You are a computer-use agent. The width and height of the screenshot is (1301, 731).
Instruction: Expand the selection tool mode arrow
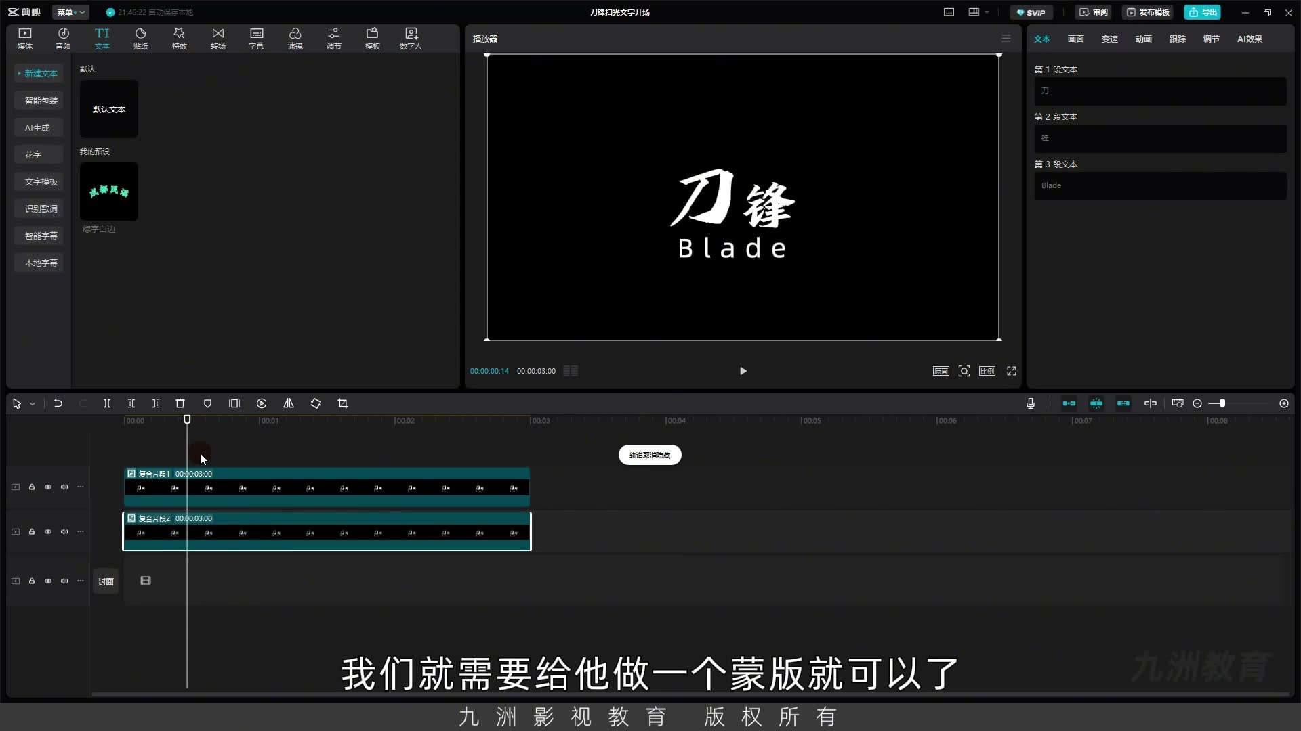pyautogui.click(x=32, y=404)
